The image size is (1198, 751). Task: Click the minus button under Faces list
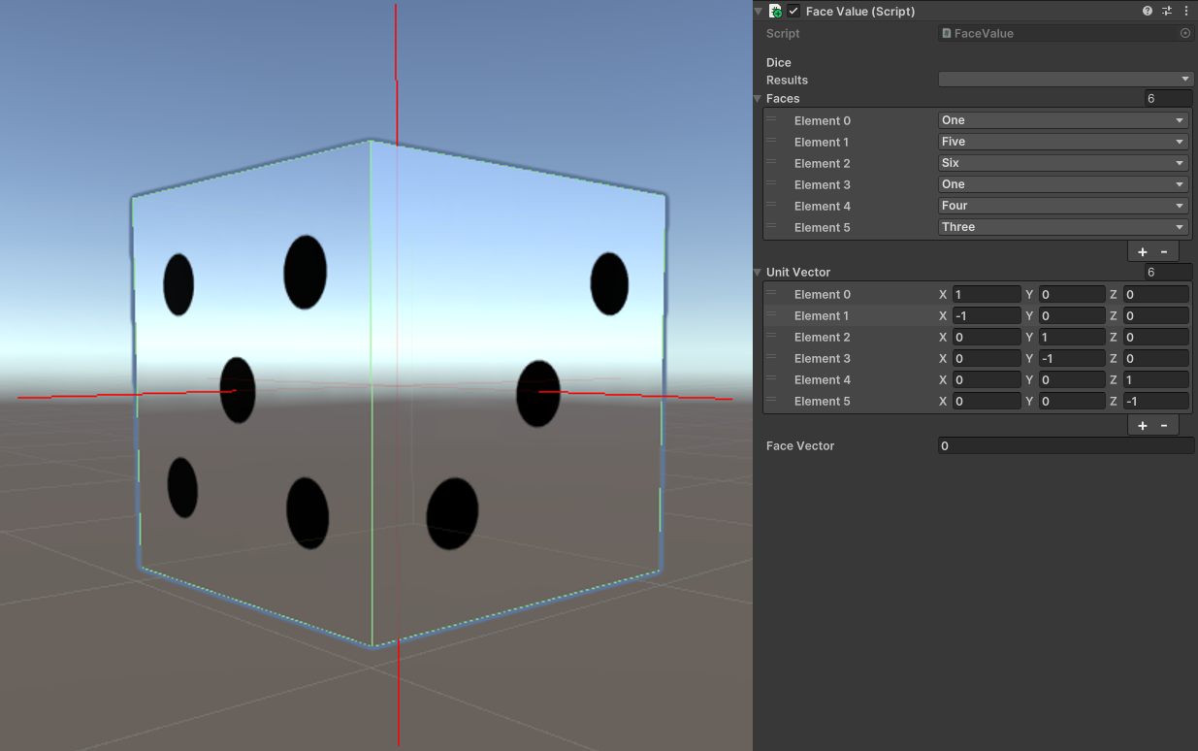pos(1164,251)
